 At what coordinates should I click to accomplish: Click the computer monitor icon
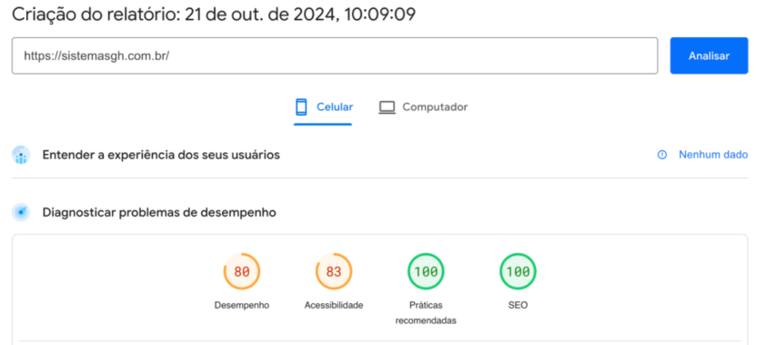[x=387, y=107]
